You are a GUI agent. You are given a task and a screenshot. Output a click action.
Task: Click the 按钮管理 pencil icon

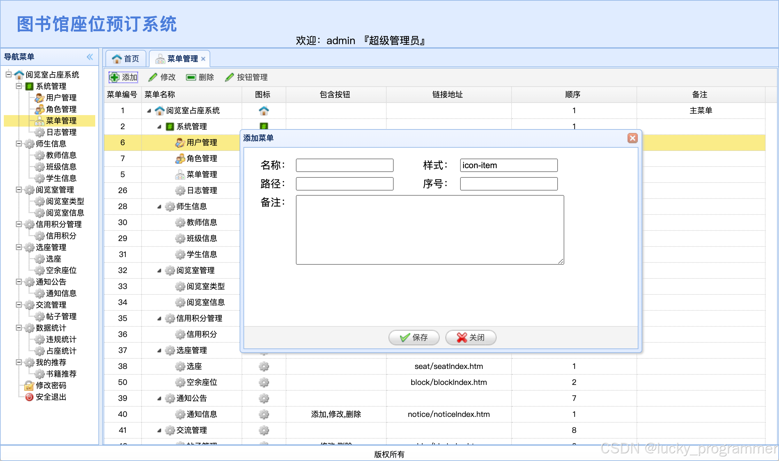click(x=229, y=77)
